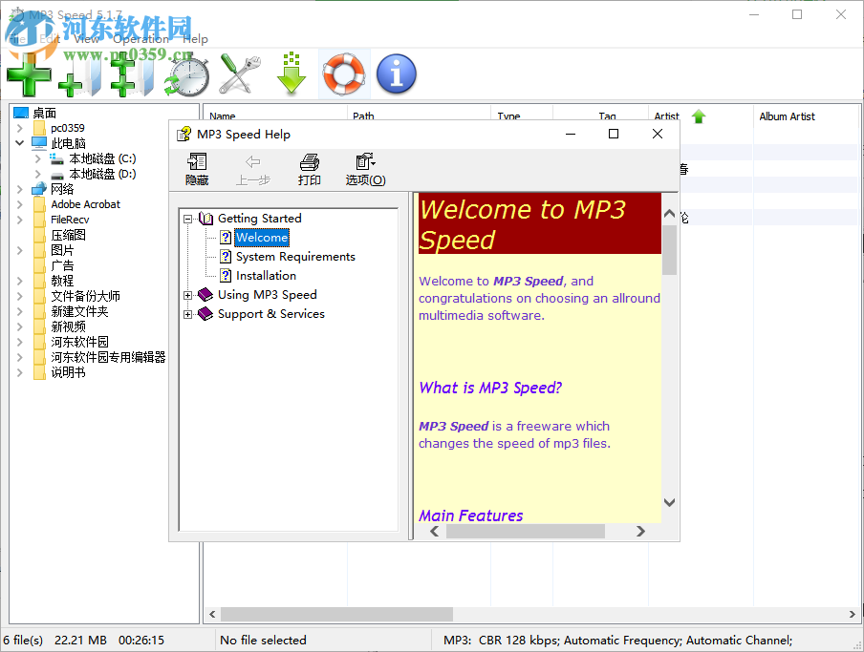Screen dimensions: 864x652
Task: Select System Requirements in the help tree
Action: (x=296, y=256)
